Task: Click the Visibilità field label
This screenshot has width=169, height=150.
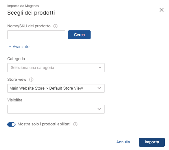Action: pos(15,100)
